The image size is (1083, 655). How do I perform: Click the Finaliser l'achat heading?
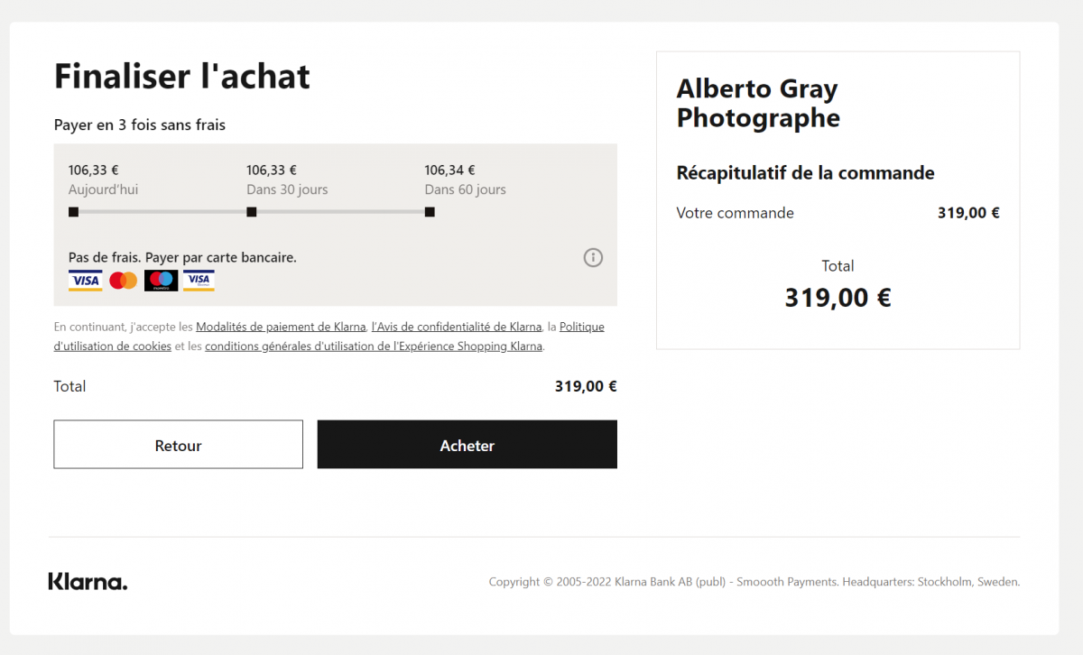pyautogui.click(x=182, y=77)
